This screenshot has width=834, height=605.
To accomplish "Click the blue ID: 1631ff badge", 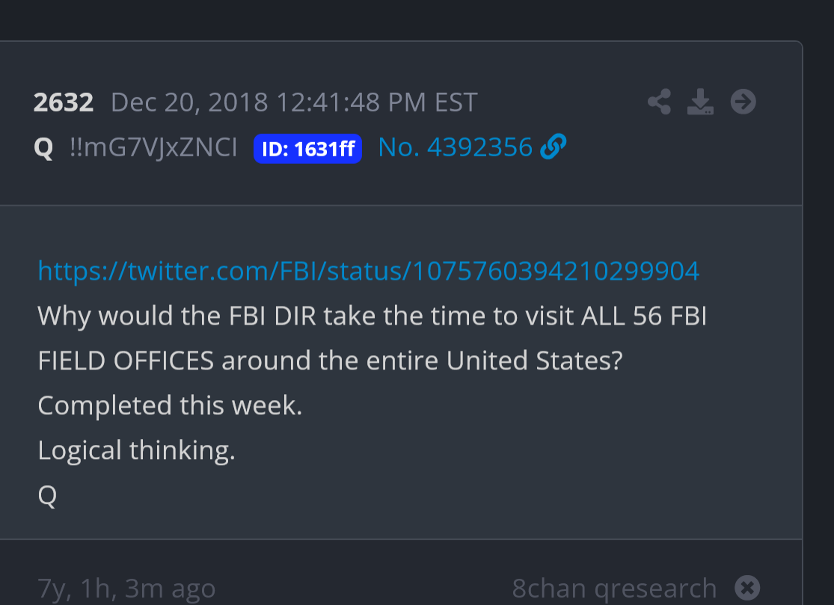I will [307, 149].
